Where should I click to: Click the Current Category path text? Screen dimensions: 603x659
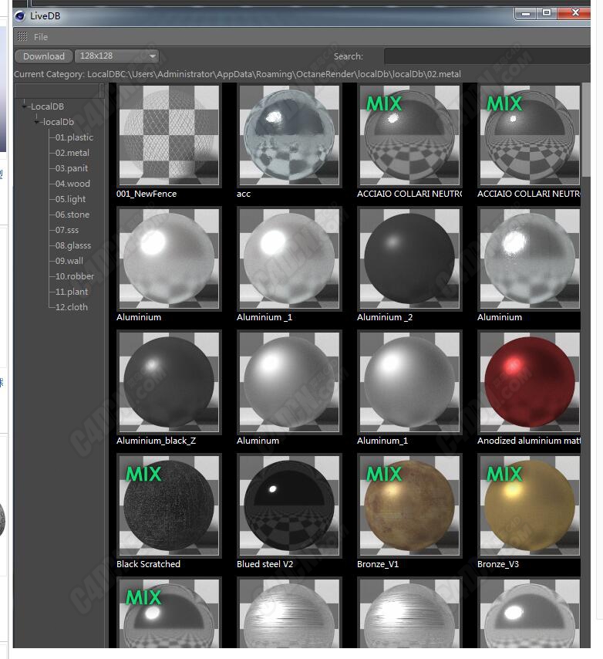[237, 74]
